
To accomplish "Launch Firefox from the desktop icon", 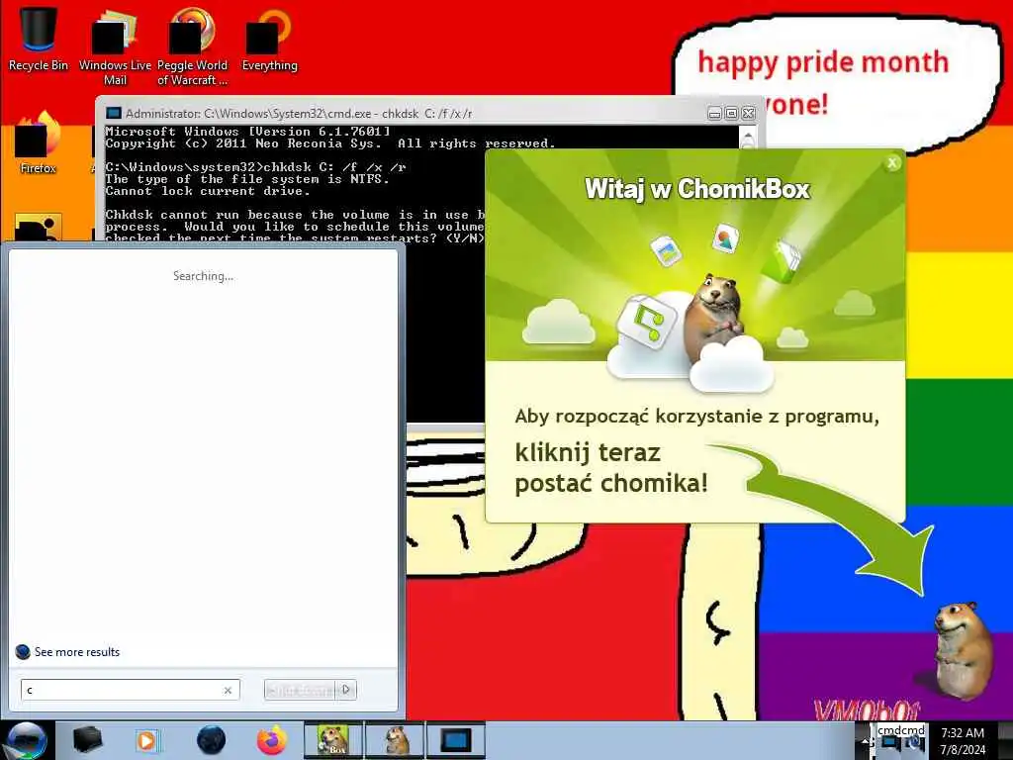I will coord(38,142).
